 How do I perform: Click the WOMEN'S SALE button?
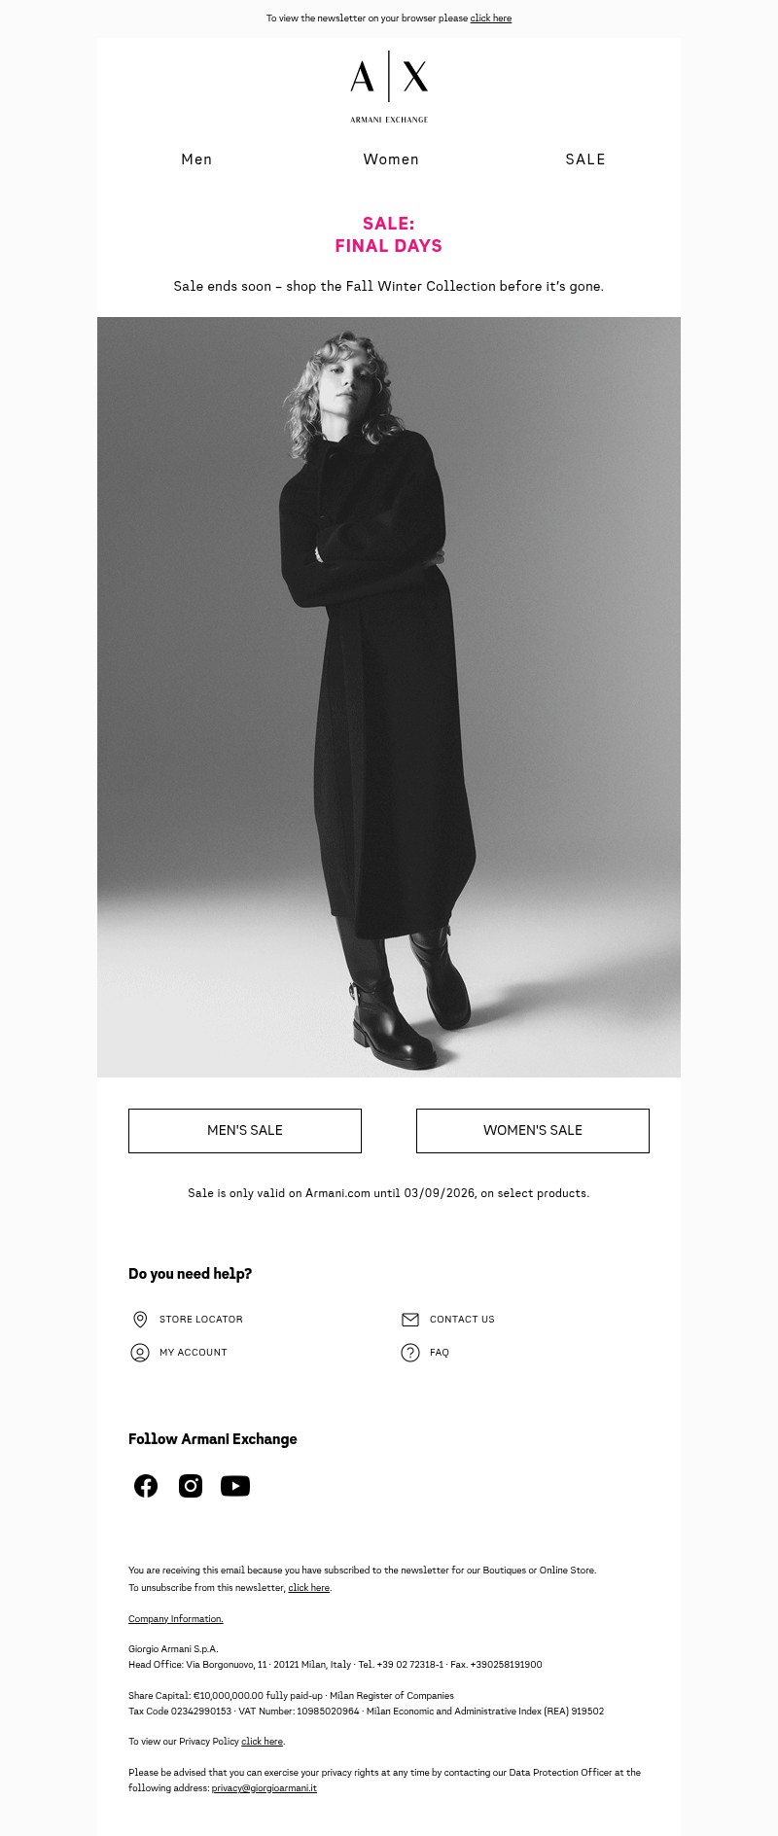[x=533, y=1131]
